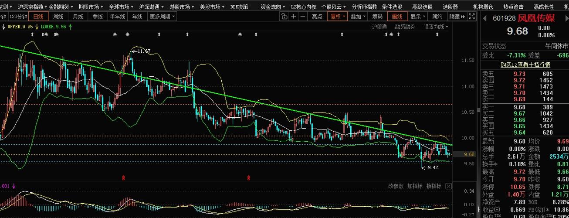Click 热点追击 button
569x218 pixels.
(x=514, y=7)
